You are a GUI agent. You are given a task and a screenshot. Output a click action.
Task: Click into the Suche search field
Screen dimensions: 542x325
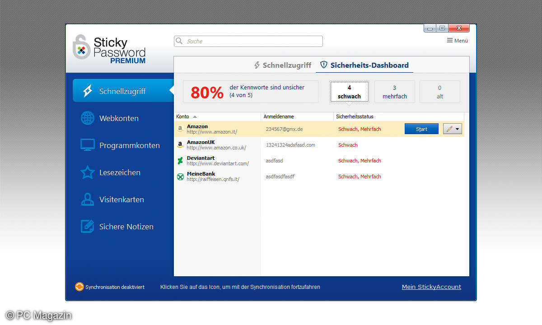(x=248, y=41)
